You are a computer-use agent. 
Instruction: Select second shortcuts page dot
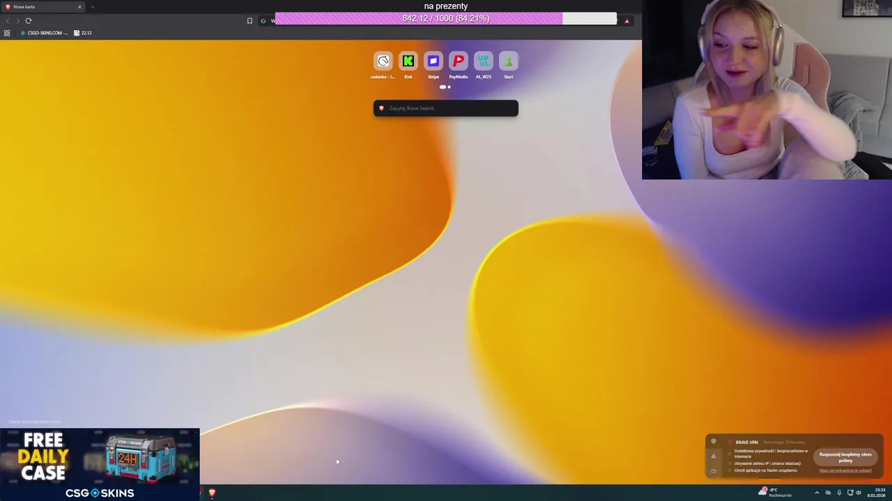(x=449, y=87)
